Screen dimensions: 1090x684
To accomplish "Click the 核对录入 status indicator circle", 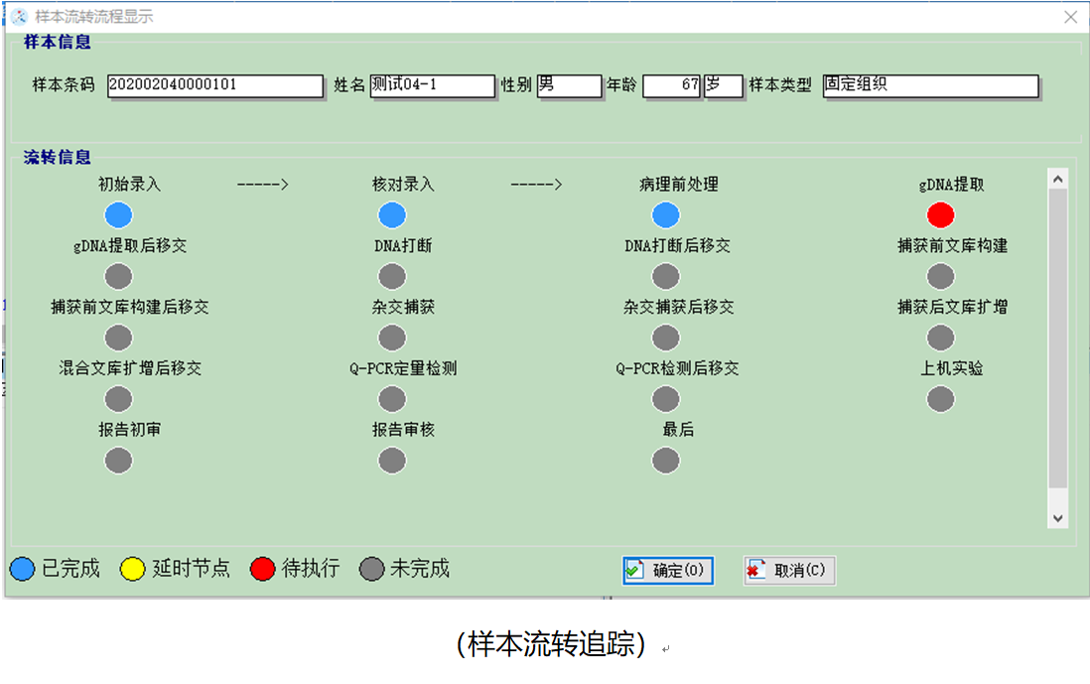I will click(391, 214).
